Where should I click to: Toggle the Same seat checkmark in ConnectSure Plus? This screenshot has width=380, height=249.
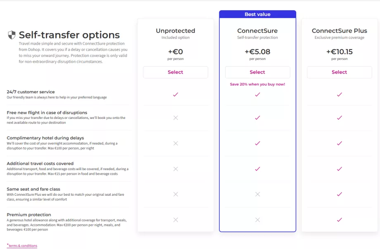click(339, 194)
